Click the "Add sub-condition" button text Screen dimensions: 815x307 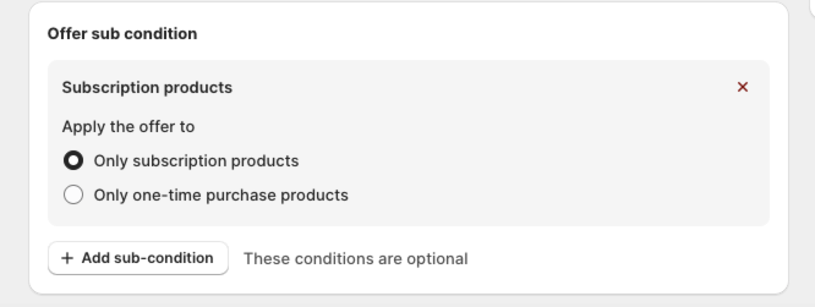click(147, 258)
